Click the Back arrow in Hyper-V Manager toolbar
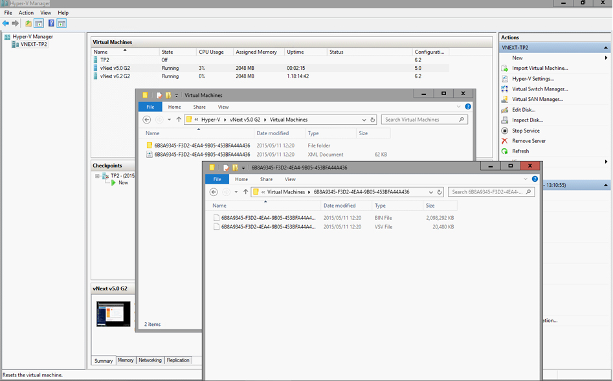 [5, 23]
